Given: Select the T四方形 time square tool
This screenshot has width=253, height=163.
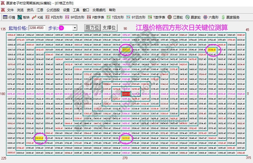Looking at the screenshot, I should (x=114, y=17).
